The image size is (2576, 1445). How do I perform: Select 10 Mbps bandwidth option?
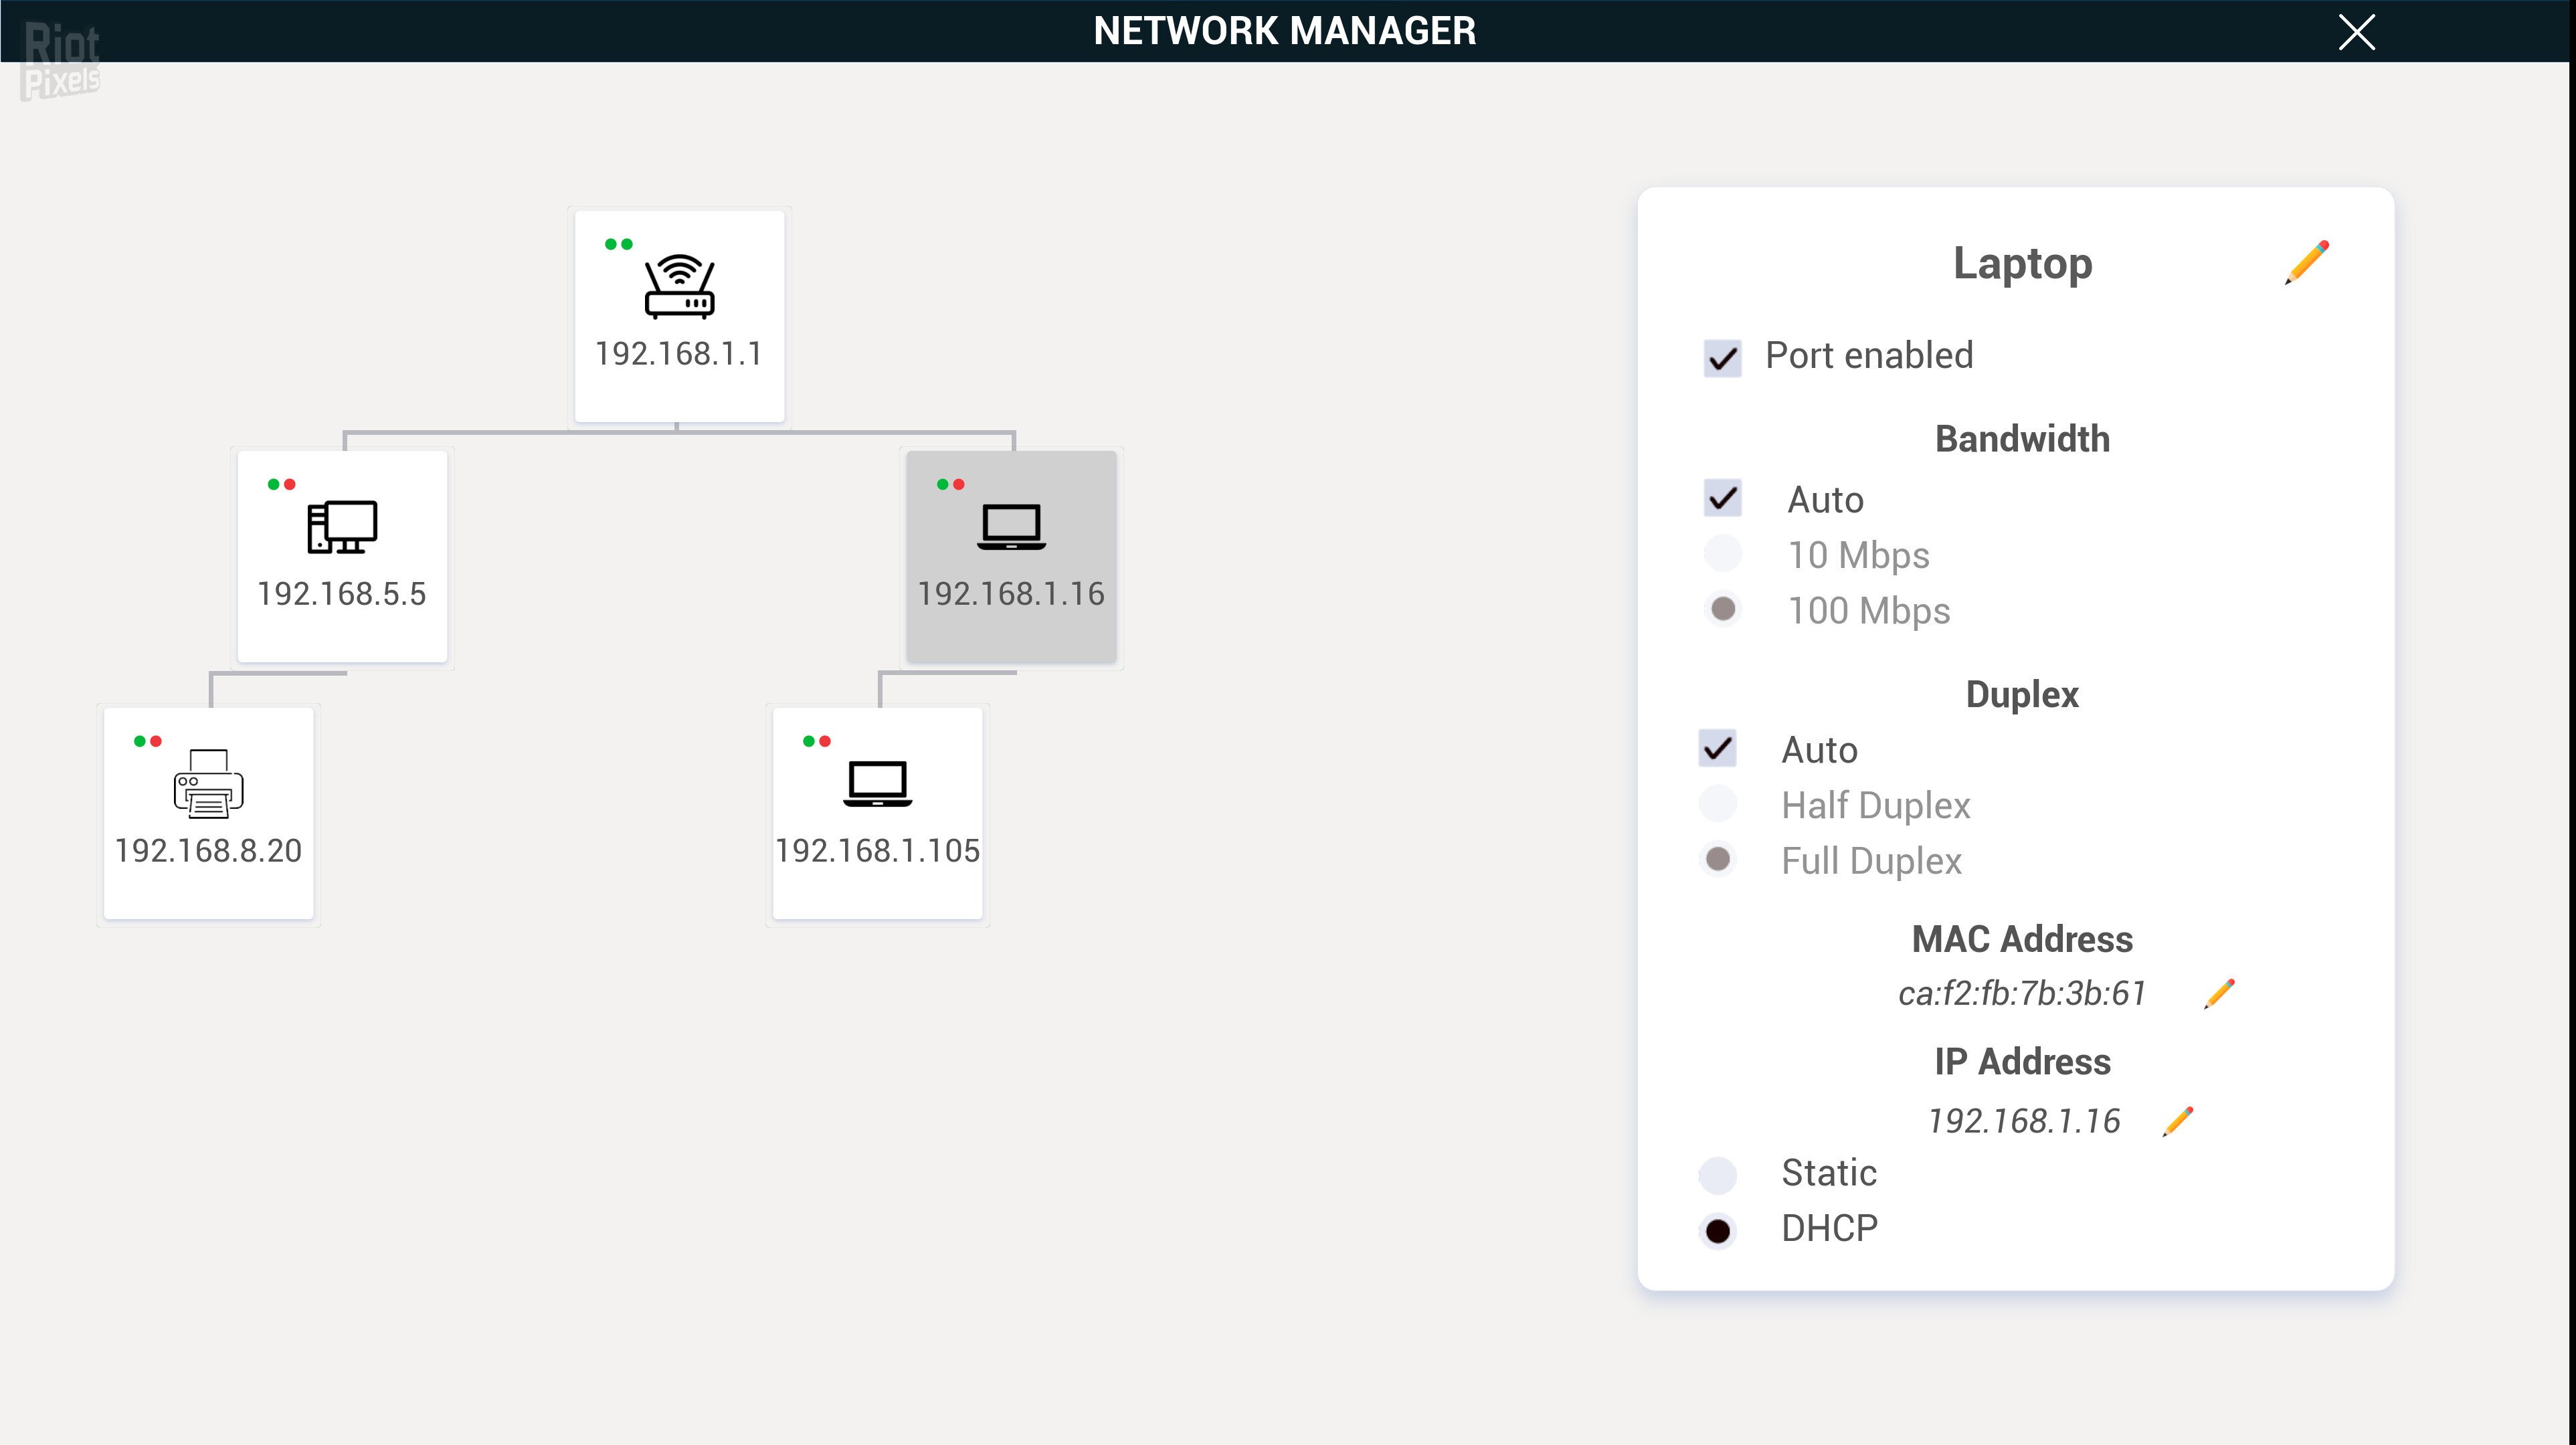click(1722, 554)
